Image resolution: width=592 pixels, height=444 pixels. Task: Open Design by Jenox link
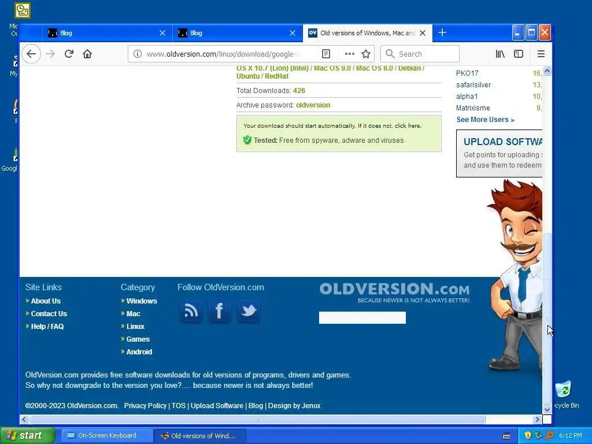294,405
